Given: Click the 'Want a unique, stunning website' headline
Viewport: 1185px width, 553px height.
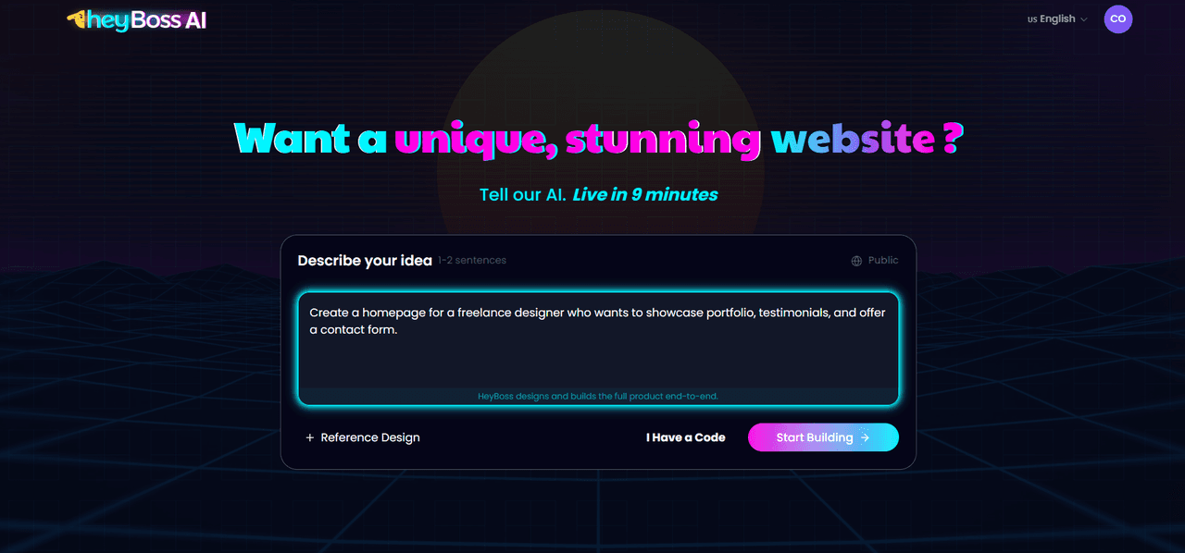Looking at the screenshot, I should (x=598, y=139).
